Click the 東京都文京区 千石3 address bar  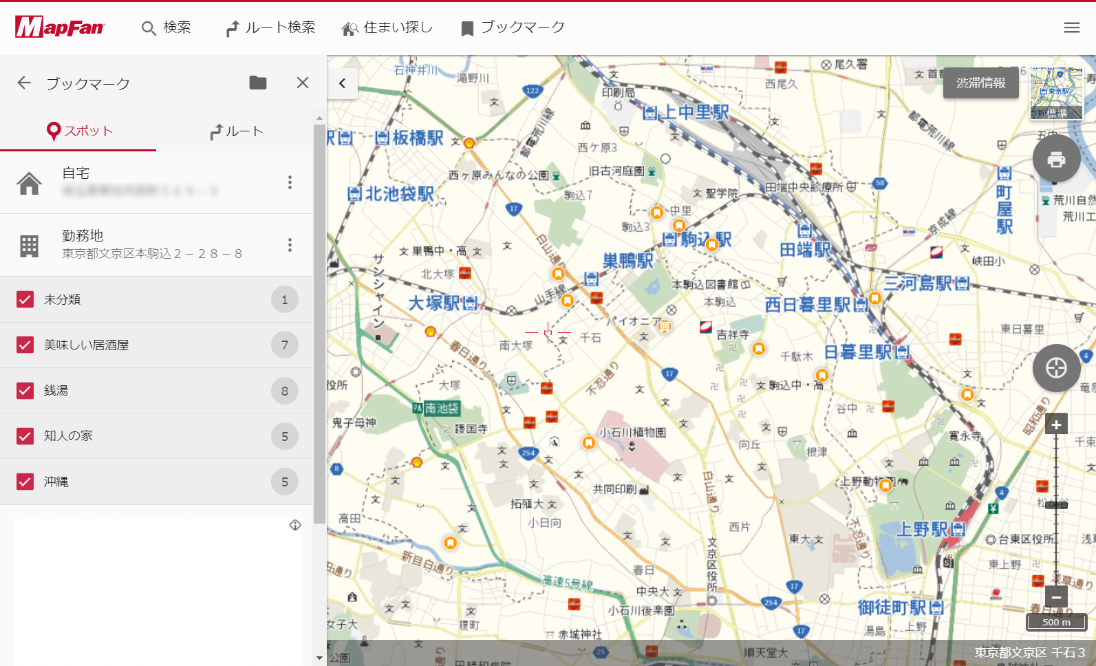(x=1030, y=652)
